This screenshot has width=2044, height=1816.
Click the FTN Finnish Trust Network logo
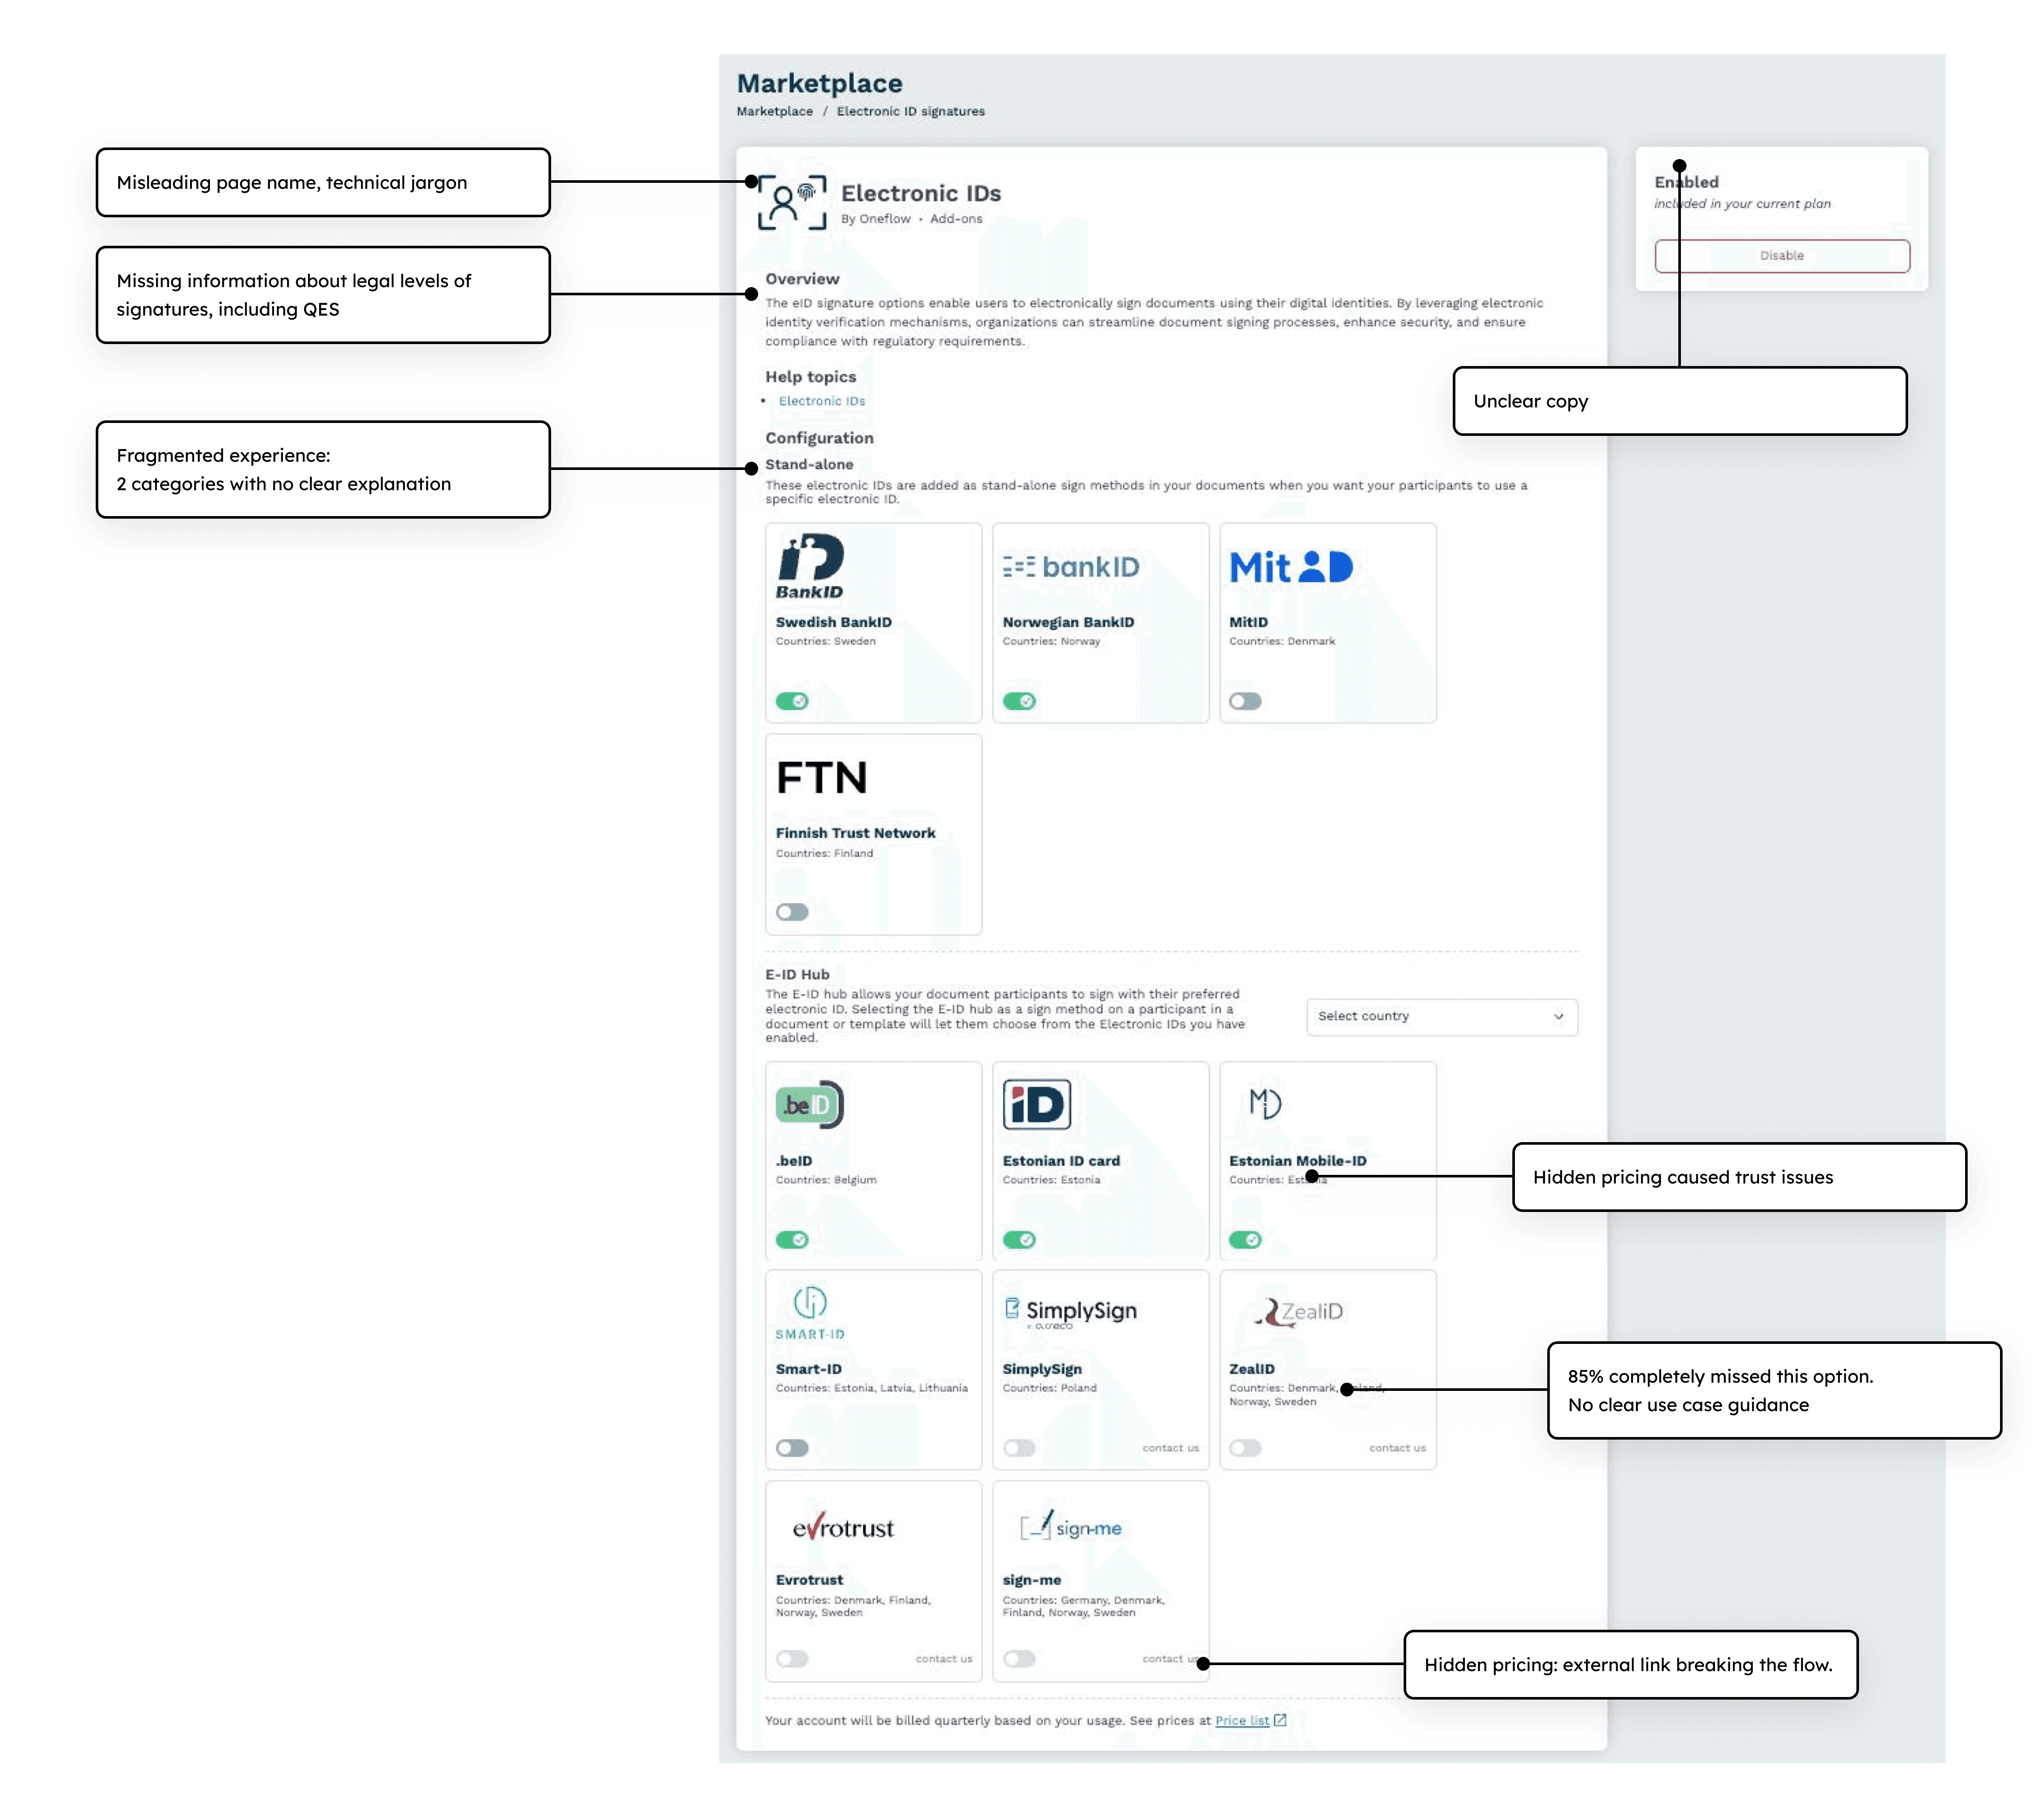click(822, 778)
